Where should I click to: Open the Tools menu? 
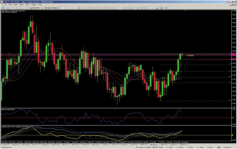tap(27, 5)
